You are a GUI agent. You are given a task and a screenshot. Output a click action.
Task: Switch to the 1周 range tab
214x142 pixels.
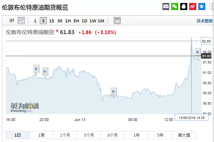(x=41, y=135)
